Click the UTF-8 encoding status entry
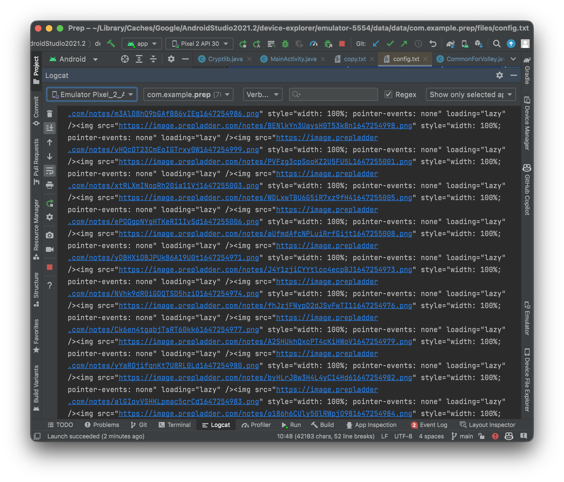The height and width of the screenshot is (482, 564). tap(403, 436)
